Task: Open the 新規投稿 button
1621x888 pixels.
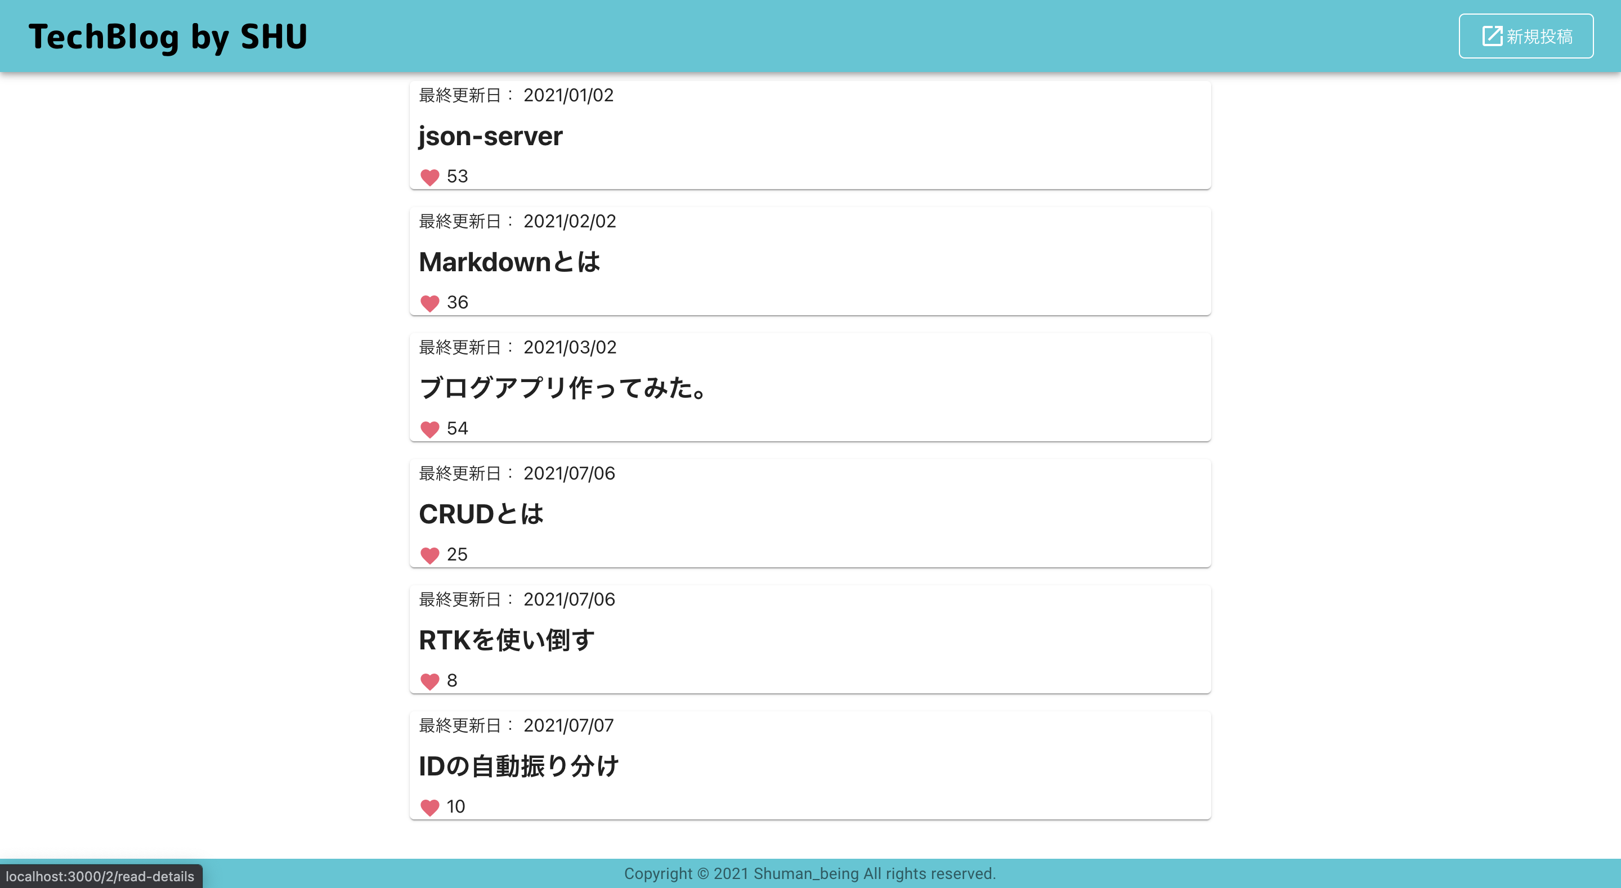Action: [1525, 36]
